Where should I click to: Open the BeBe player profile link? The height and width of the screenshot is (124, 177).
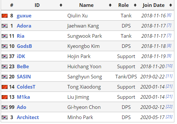click(x=23, y=67)
